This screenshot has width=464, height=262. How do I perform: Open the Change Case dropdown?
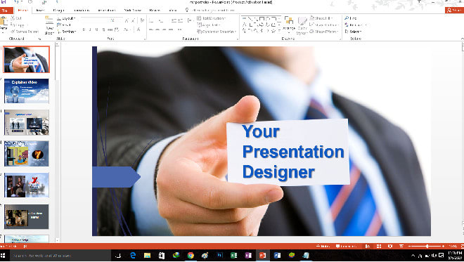click(127, 30)
